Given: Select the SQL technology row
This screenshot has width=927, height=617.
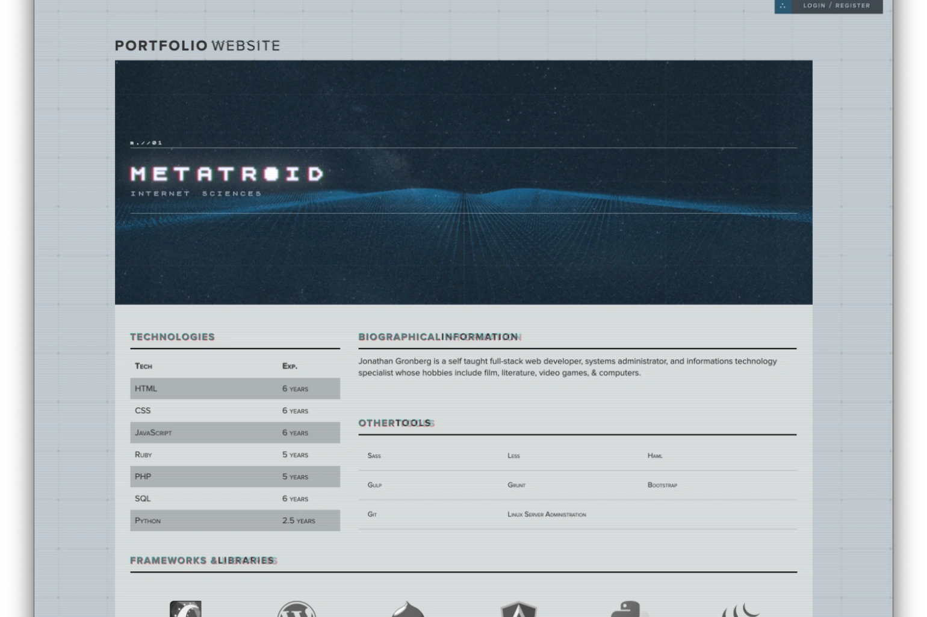Looking at the screenshot, I should pyautogui.click(x=235, y=499).
